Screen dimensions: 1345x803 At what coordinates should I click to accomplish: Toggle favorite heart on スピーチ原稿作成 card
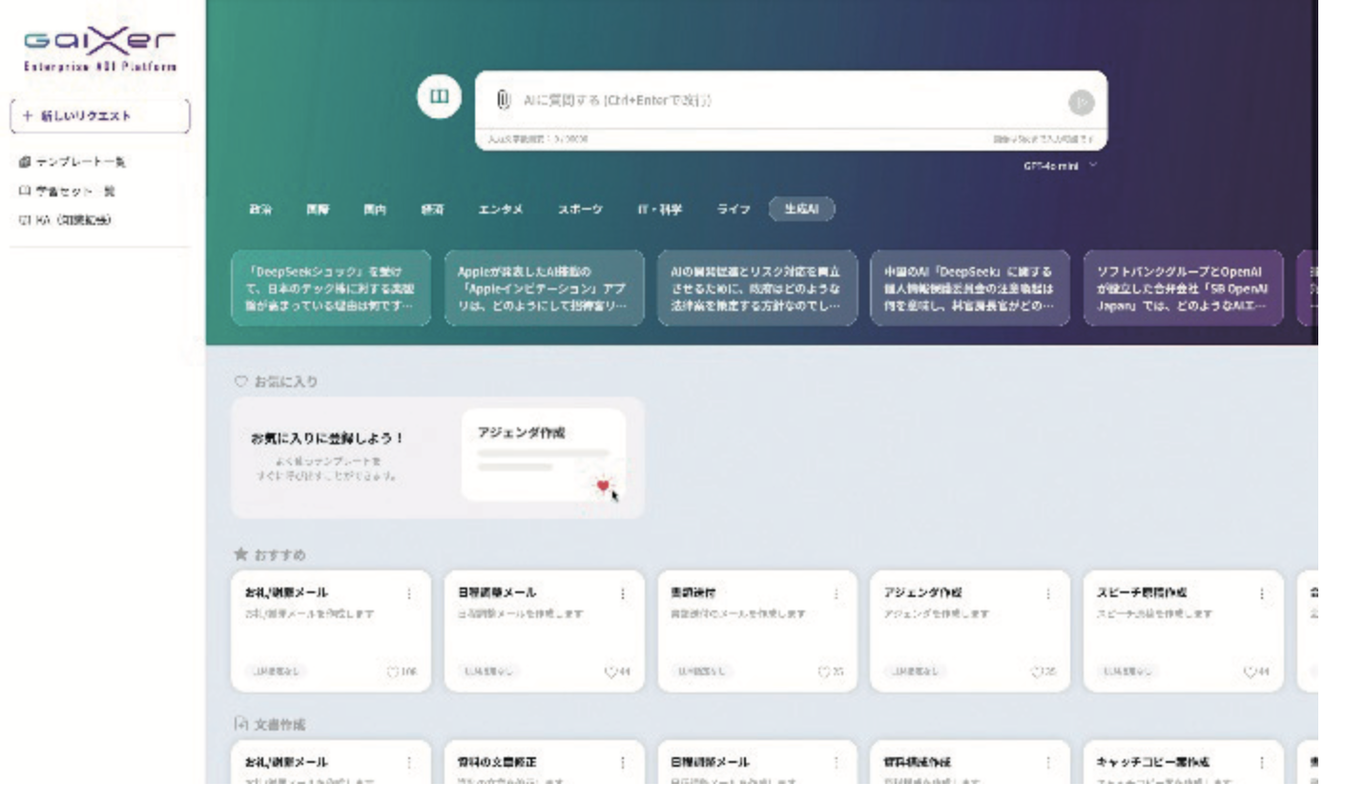point(1249,671)
